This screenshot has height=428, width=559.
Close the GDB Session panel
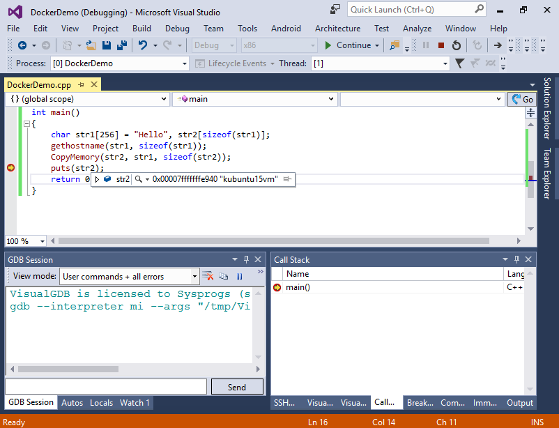coord(258,259)
